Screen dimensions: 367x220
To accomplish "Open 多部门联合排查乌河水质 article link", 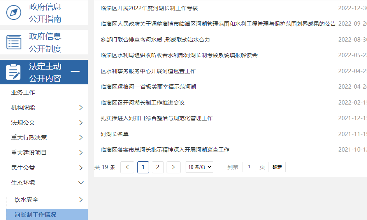I will (x=155, y=40).
